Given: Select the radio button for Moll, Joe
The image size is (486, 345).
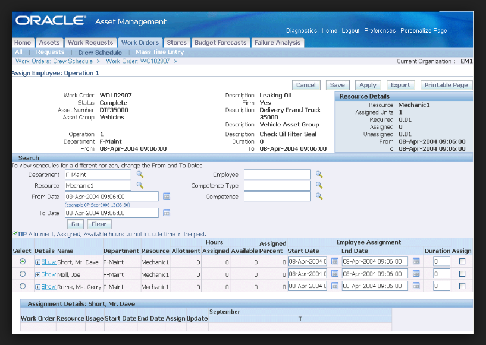Looking at the screenshot, I should click(x=24, y=274).
